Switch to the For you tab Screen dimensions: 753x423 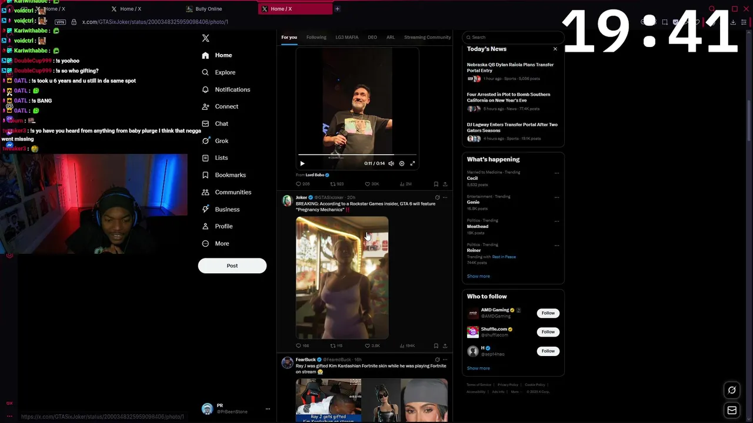tap(289, 37)
